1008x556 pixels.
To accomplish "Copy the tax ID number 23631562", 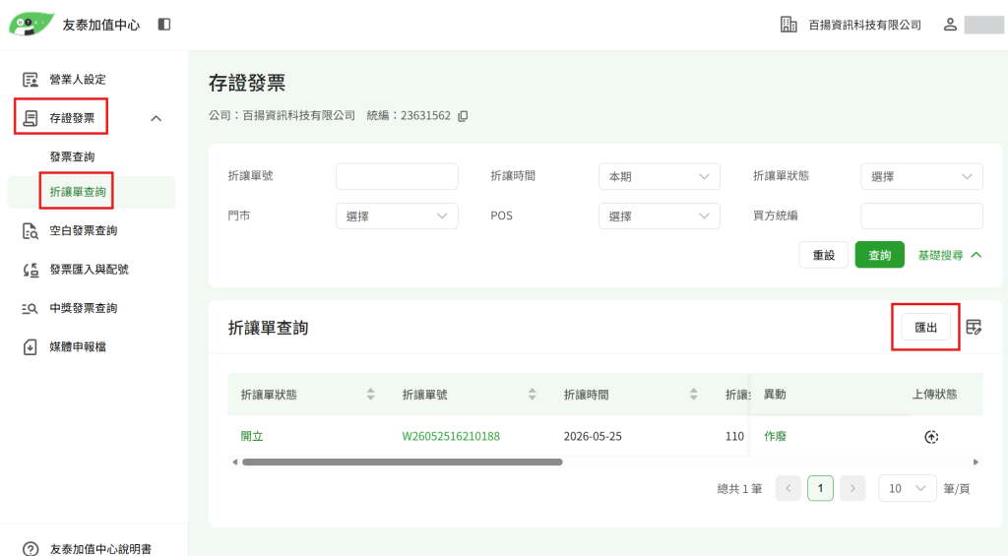I will tap(463, 116).
